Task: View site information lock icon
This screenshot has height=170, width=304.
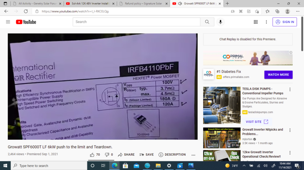Action: click(x=37, y=12)
